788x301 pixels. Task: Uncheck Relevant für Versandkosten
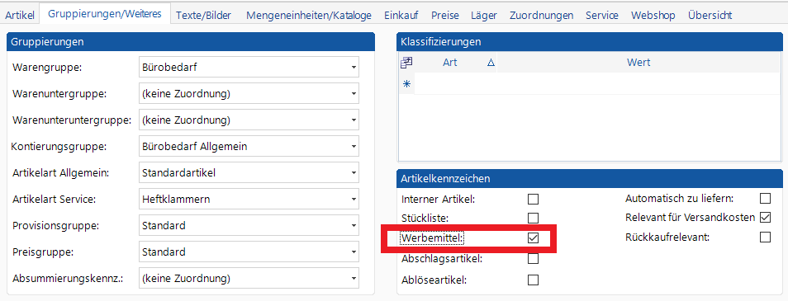coord(766,218)
